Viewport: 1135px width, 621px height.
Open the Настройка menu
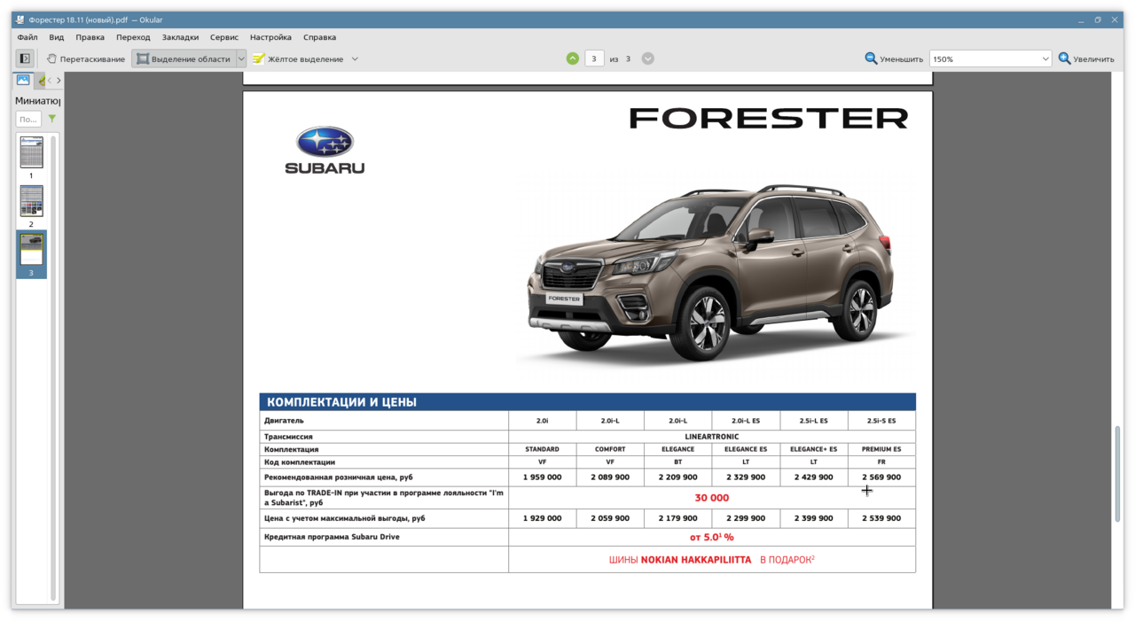pyautogui.click(x=270, y=37)
